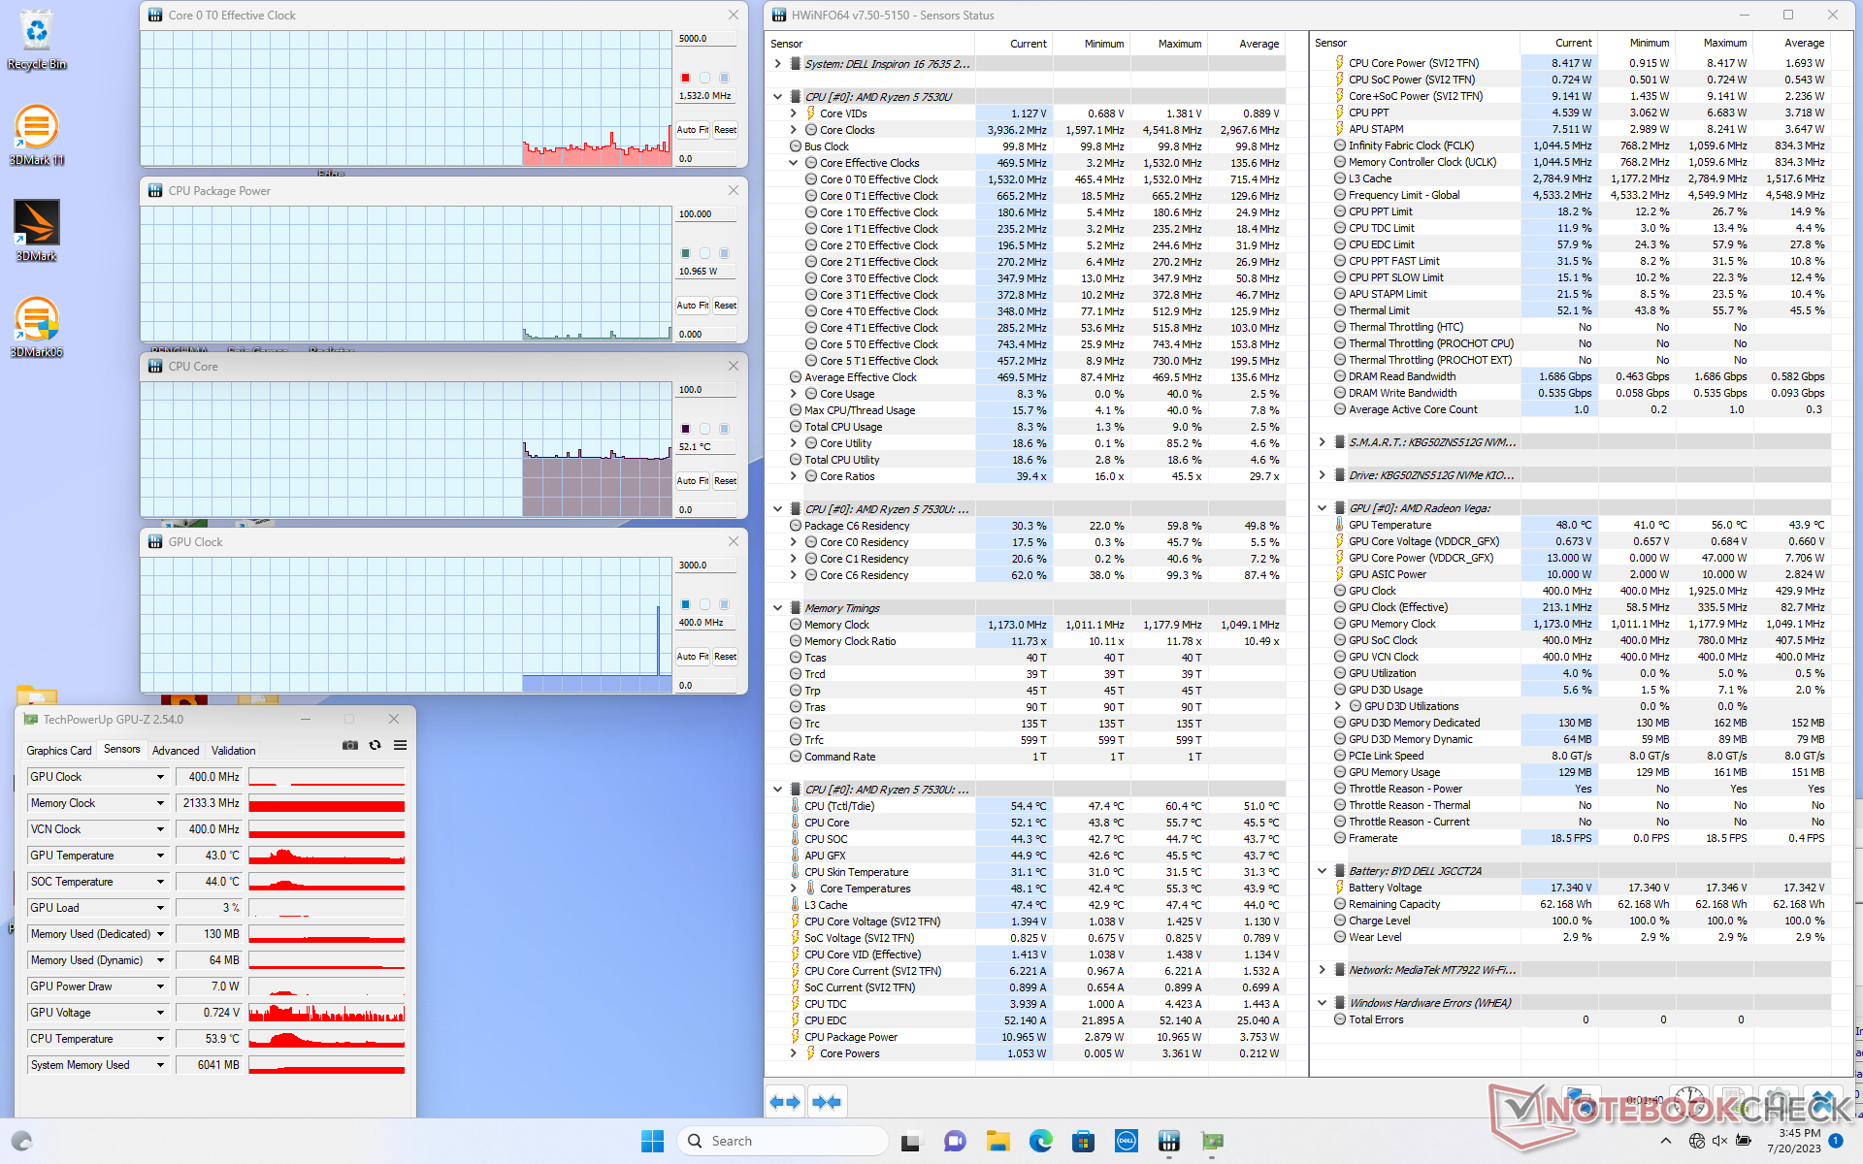The width and height of the screenshot is (1863, 1164).
Task: Click the GPU-Z screenshot camera icon
Action: click(x=350, y=745)
